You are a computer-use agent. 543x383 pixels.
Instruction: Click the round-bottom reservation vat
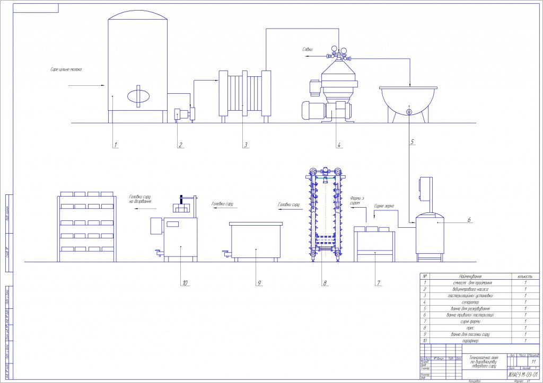(x=408, y=105)
